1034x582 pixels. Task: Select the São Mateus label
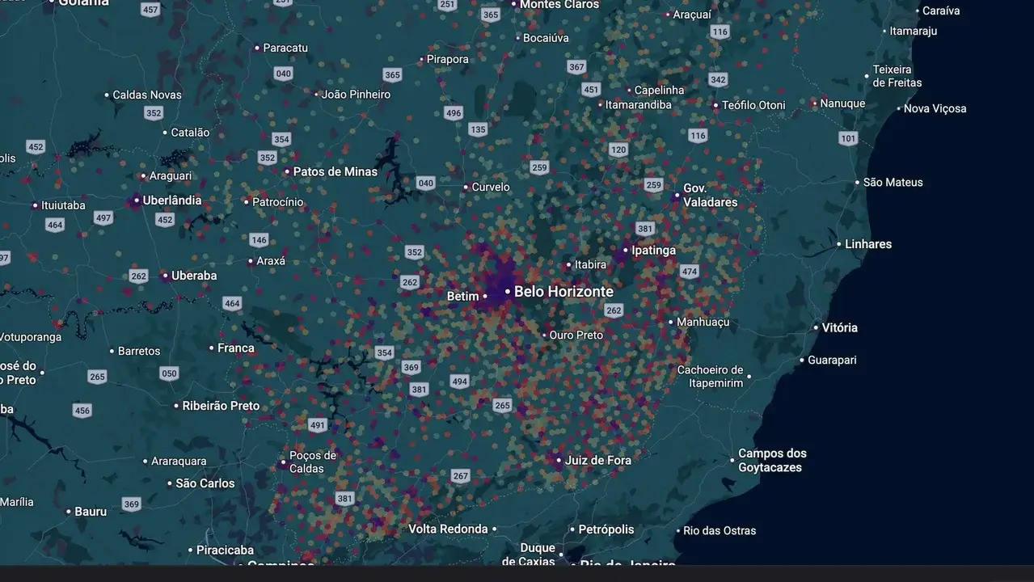(893, 183)
